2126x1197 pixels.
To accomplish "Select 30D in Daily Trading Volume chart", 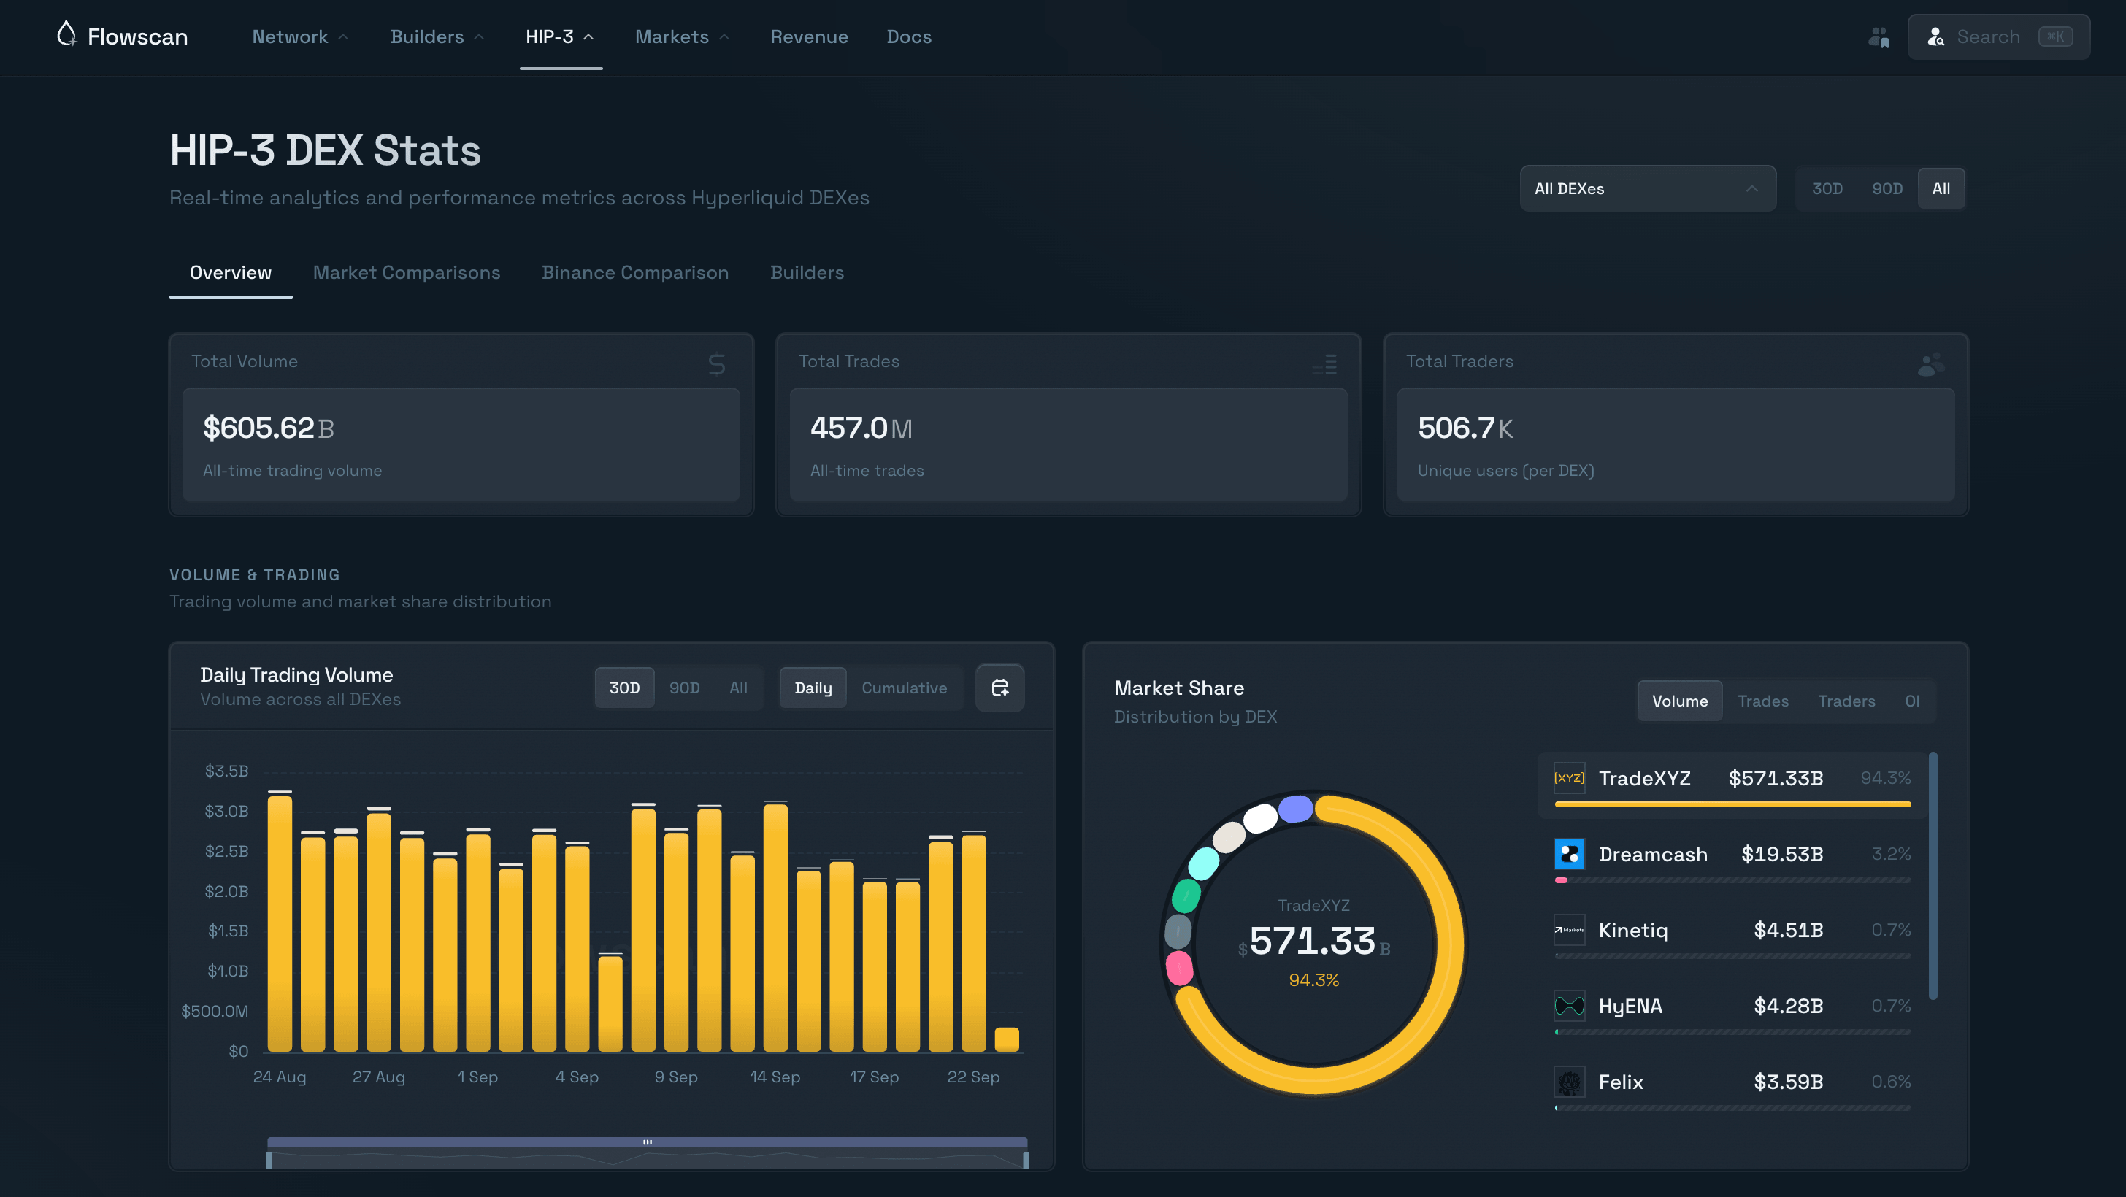I will (x=625, y=688).
